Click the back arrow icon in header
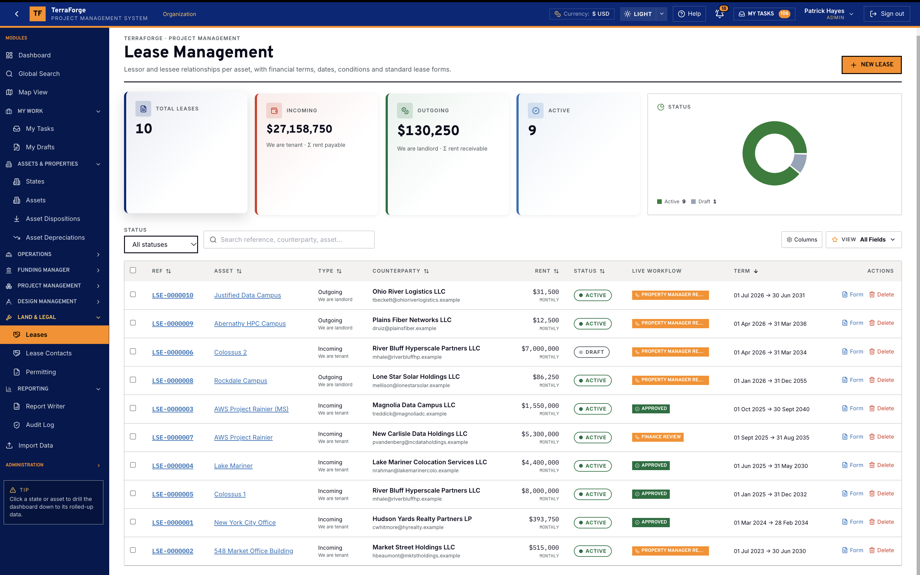Viewport: 920px width, 575px height. point(17,14)
